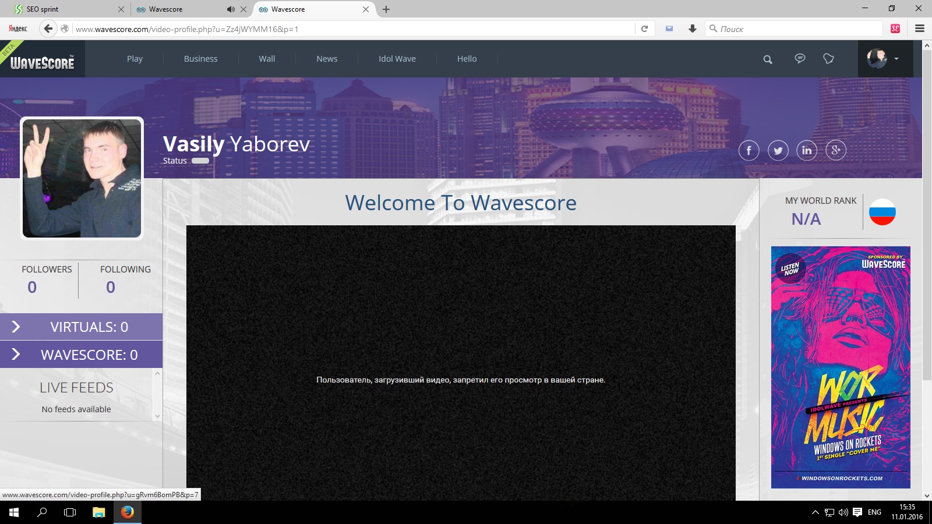
Task: Click the LinkedIn share icon
Action: 807,150
